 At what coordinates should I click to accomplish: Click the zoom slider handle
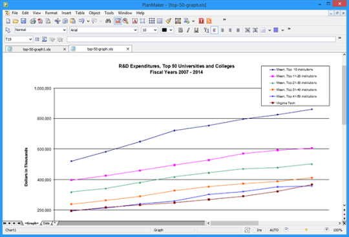click(306, 230)
